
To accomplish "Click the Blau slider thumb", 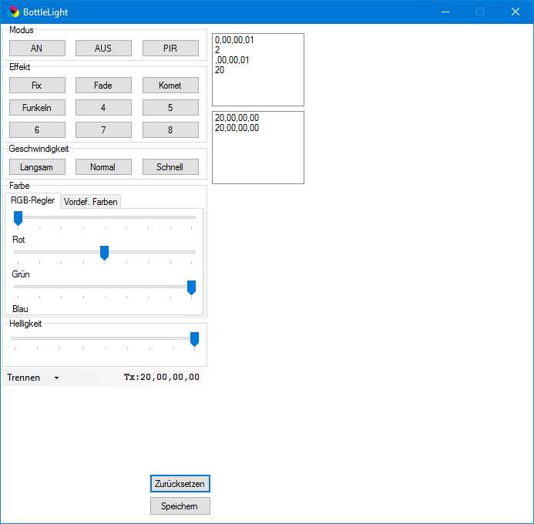I will [191, 287].
